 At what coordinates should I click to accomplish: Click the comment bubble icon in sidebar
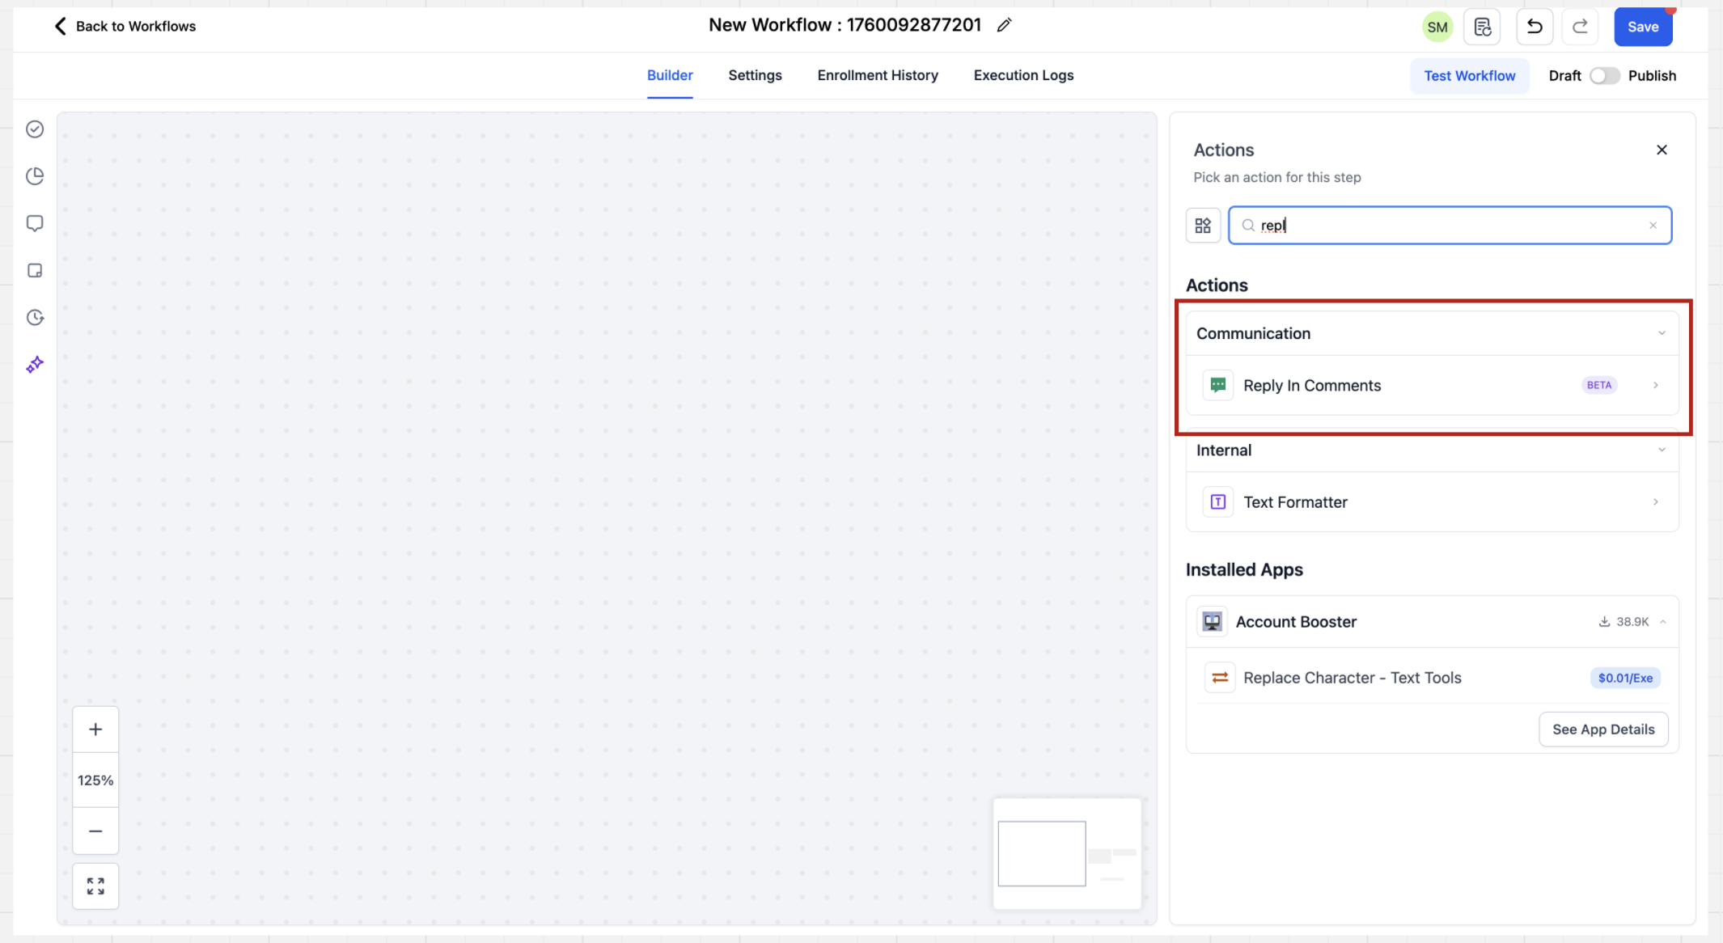(x=35, y=223)
